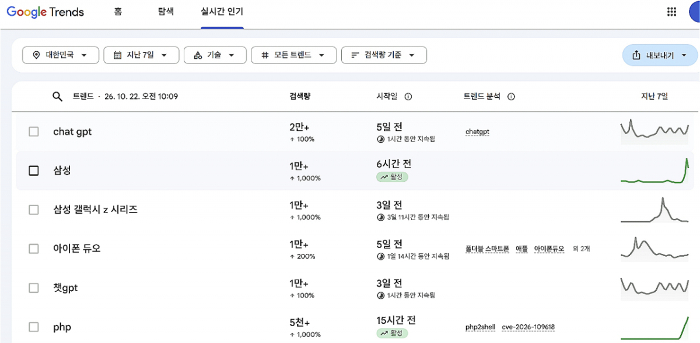700x343 pixels.
Task: View the php sparkline chart
Action: (654, 327)
